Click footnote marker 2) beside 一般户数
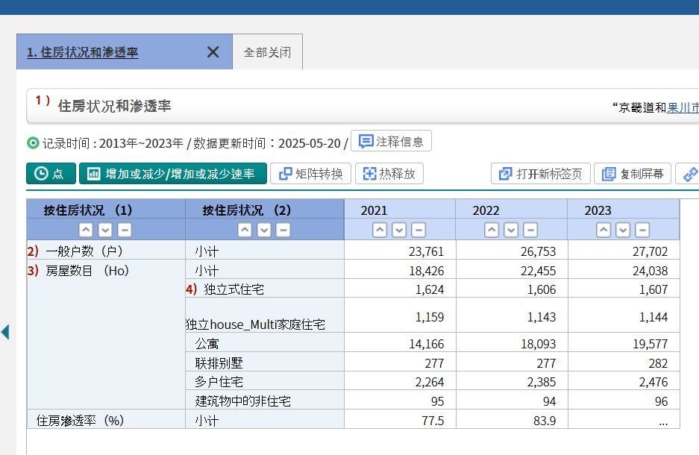Viewport: 699px width, 455px height. [33, 251]
